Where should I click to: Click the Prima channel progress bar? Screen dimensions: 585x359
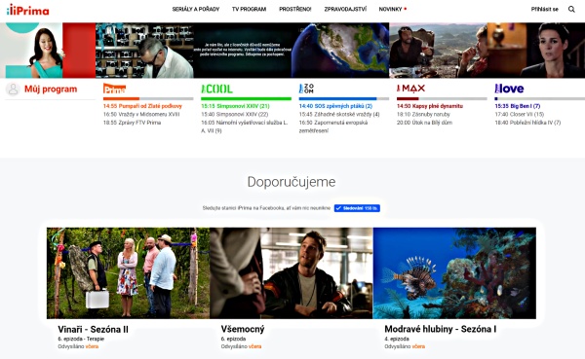[148, 98]
